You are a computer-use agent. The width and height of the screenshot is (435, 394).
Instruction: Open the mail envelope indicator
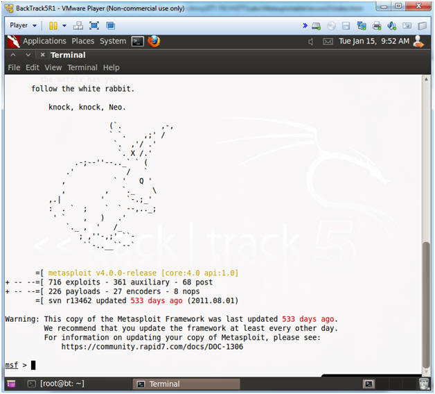click(x=328, y=42)
